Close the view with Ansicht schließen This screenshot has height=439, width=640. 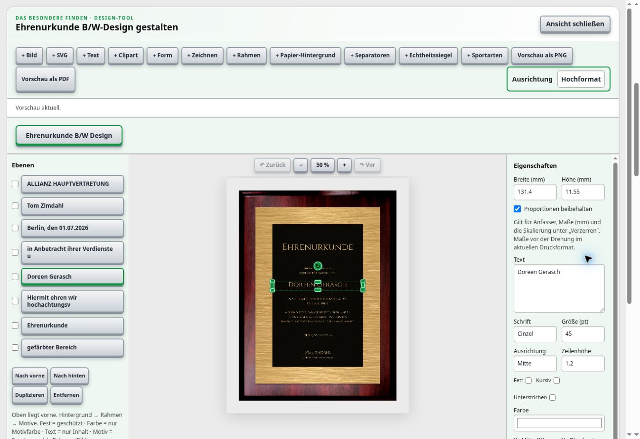coord(575,24)
